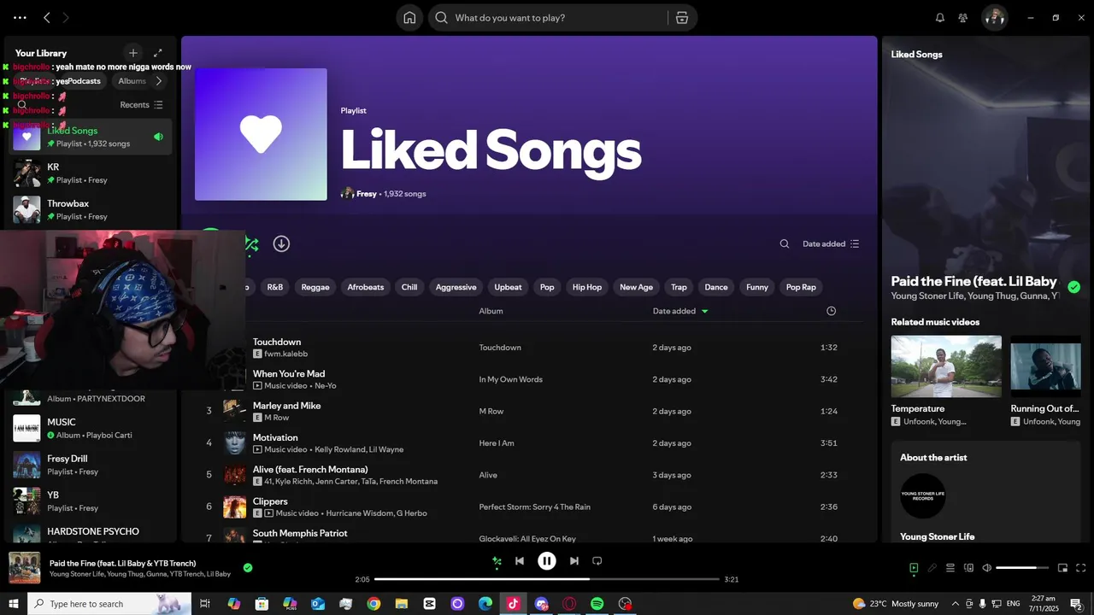1094x615 pixels.
Task: Open the Fresy profile link
Action: point(367,194)
